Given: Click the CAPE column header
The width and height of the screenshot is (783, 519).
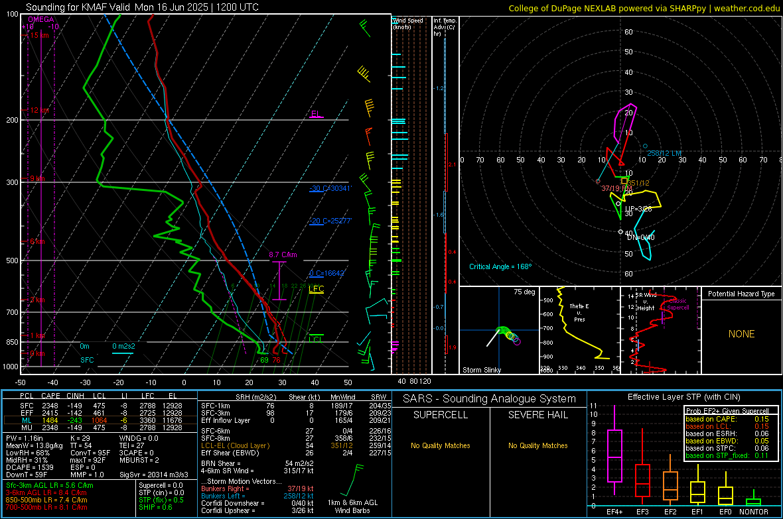Looking at the screenshot, I should pos(51,396).
